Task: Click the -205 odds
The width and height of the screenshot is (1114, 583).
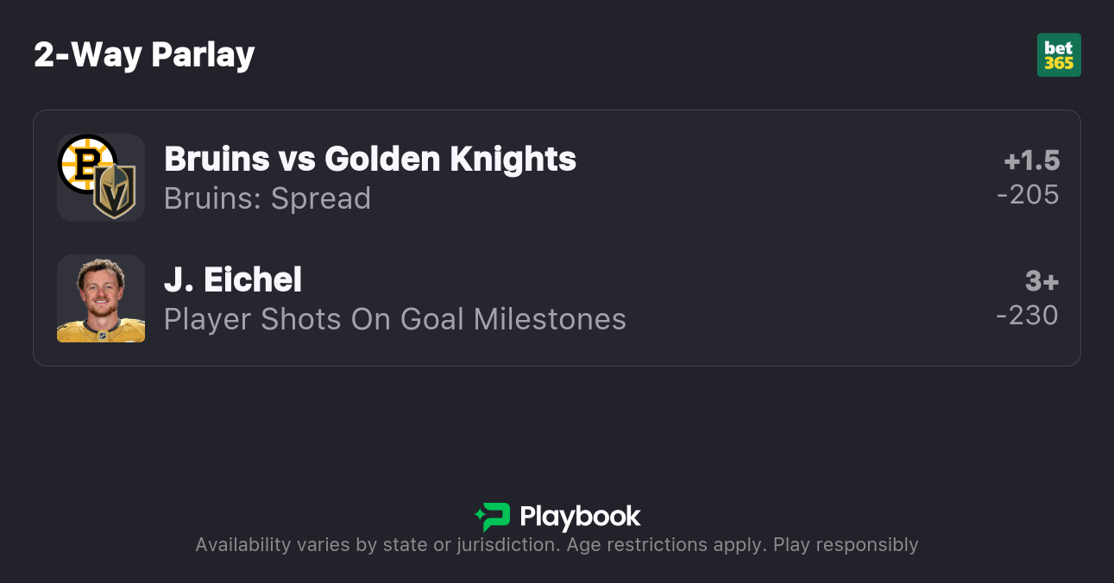Action: point(1028,195)
